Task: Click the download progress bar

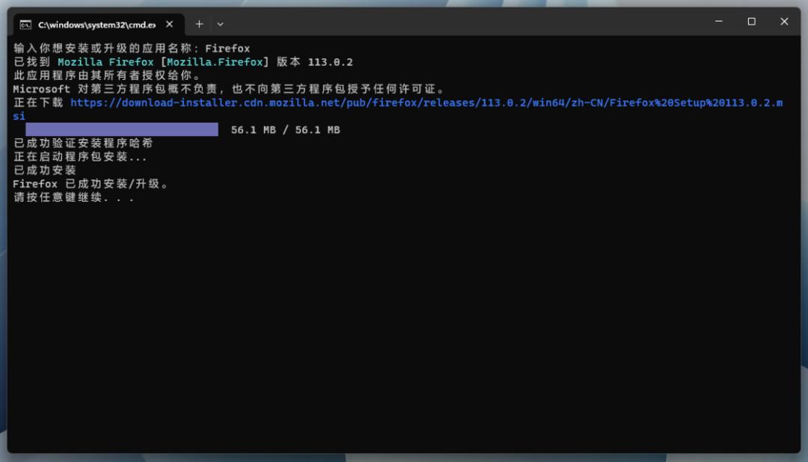Action: tap(122, 129)
